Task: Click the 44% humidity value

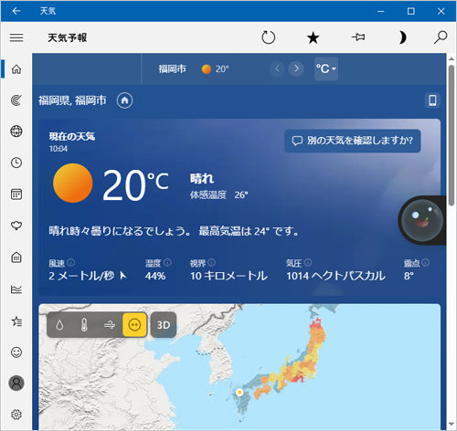Action: 155,276
